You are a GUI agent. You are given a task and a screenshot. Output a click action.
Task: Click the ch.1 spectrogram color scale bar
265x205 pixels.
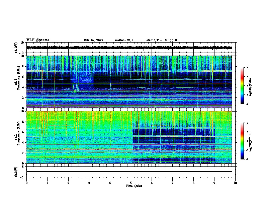tap(242, 86)
